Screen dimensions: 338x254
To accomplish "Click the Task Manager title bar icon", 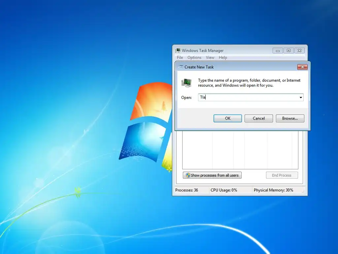I will (x=178, y=51).
